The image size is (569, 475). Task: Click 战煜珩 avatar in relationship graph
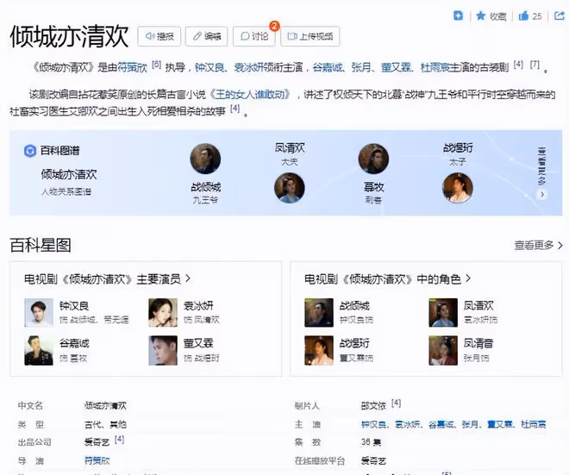[457, 188]
